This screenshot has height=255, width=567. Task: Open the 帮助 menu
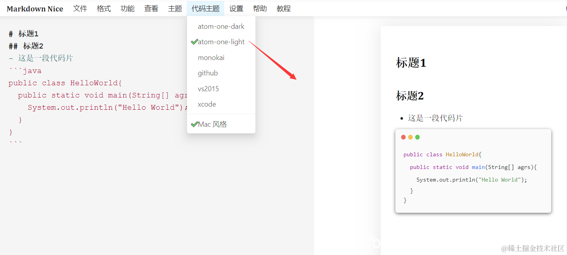pyautogui.click(x=260, y=8)
